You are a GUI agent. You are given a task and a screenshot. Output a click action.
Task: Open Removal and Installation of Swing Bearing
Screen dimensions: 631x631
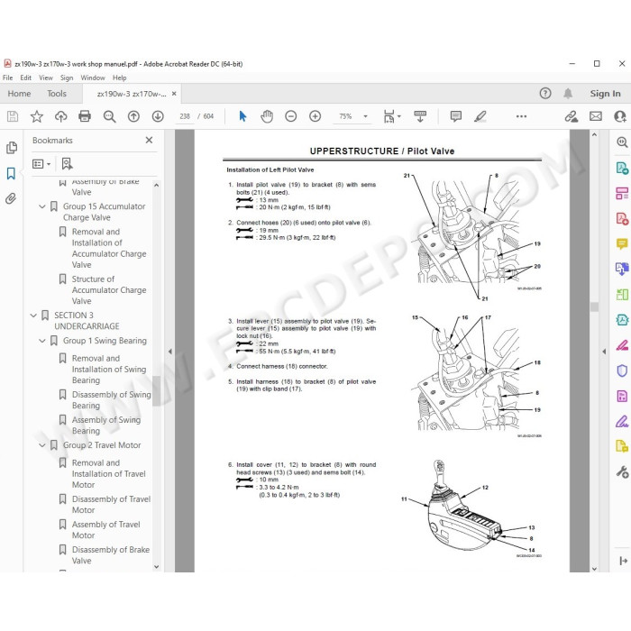click(109, 369)
